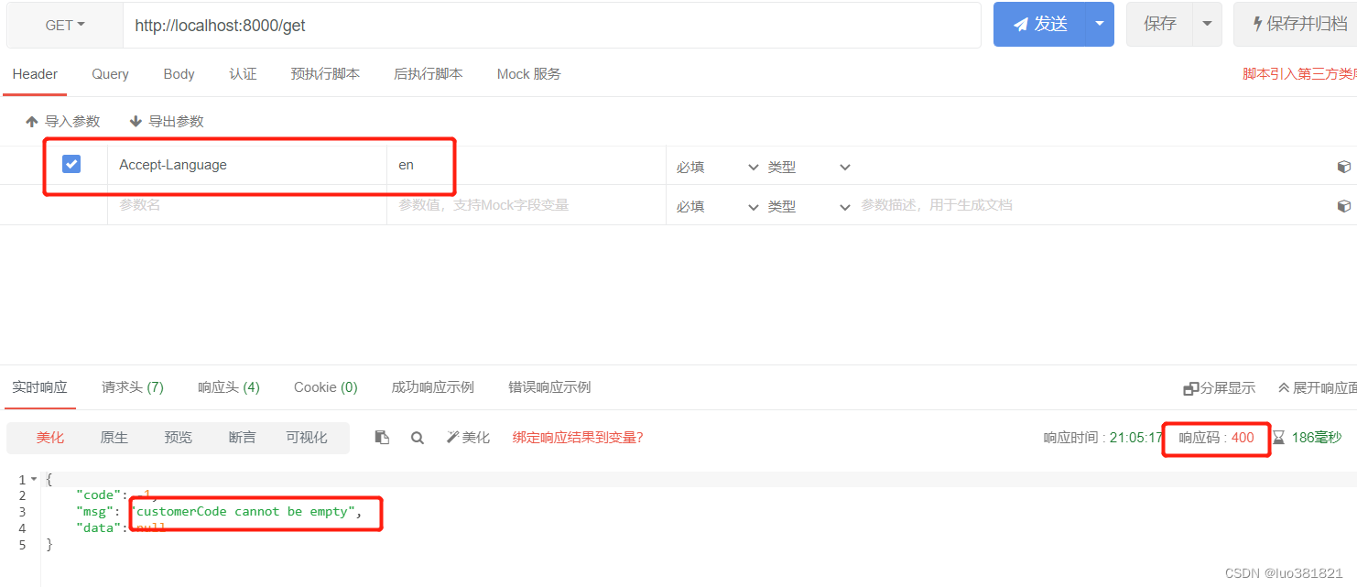Click the empty 参数名 field
Image resolution: width=1357 pixels, height=587 pixels.
pos(247,205)
